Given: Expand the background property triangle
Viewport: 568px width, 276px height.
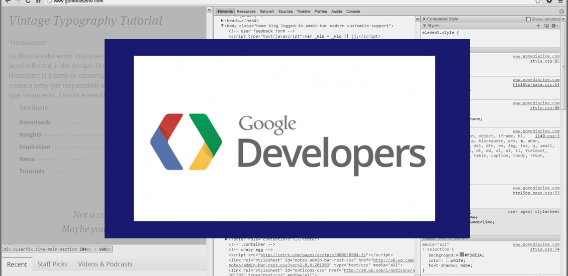Looking at the screenshot, I should click(x=457, y=255).
